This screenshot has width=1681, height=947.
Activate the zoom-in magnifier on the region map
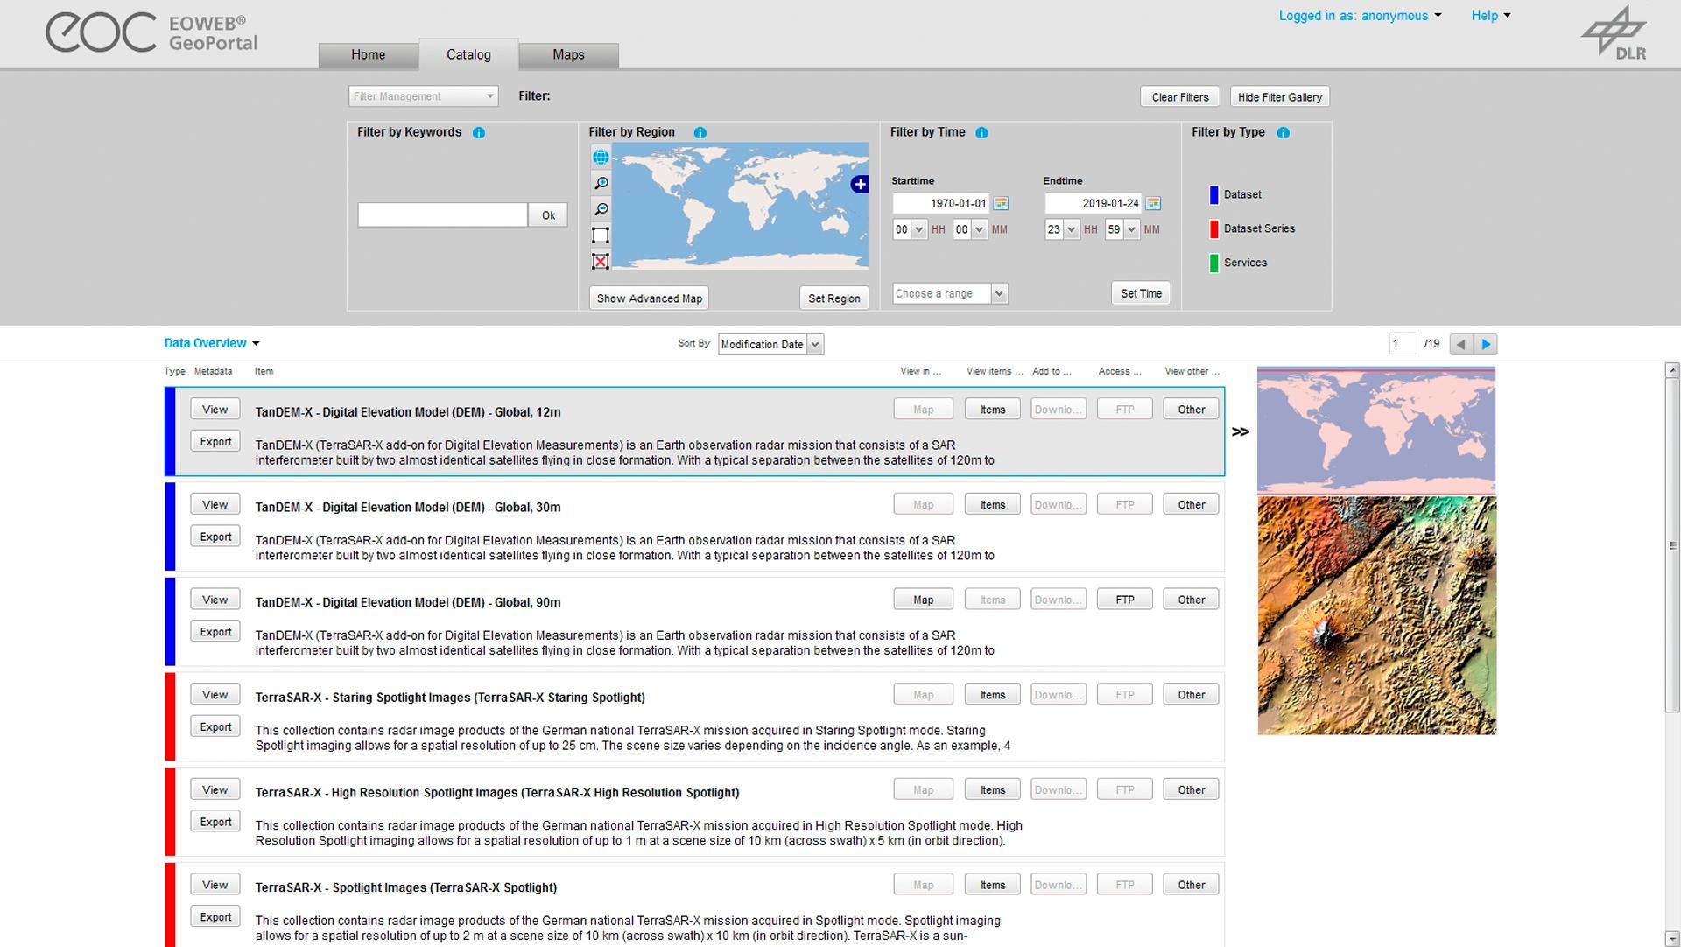click(601, 183)
